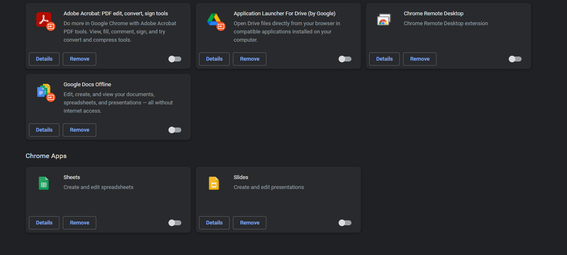Click the 'Chrome Remote Desktop' title text
Image resolution: width=567 pixels, height=255 pixels.
[434, 14]
